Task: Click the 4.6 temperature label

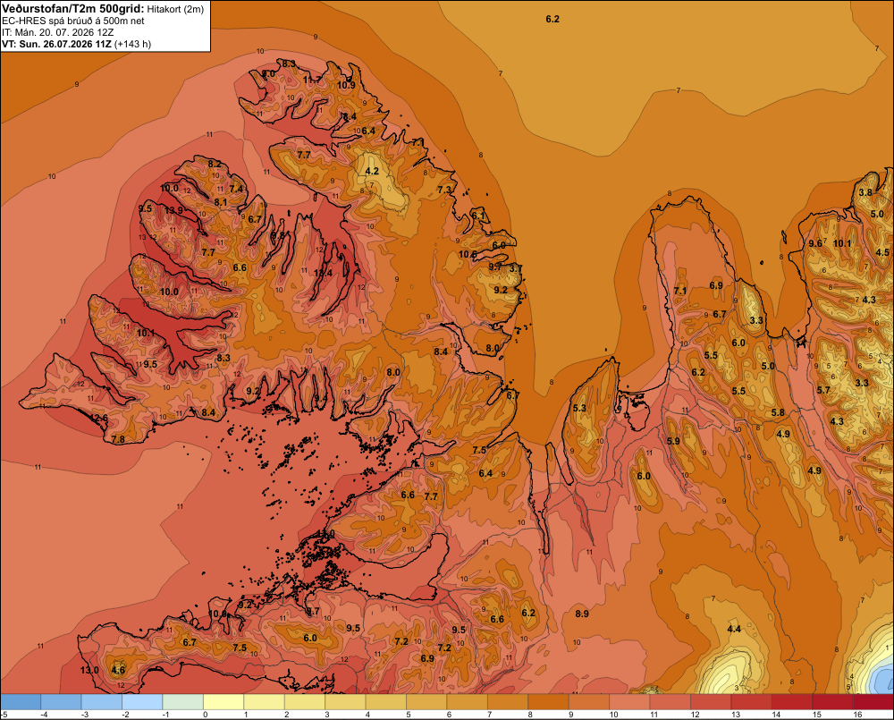Action: coord(118,670)
